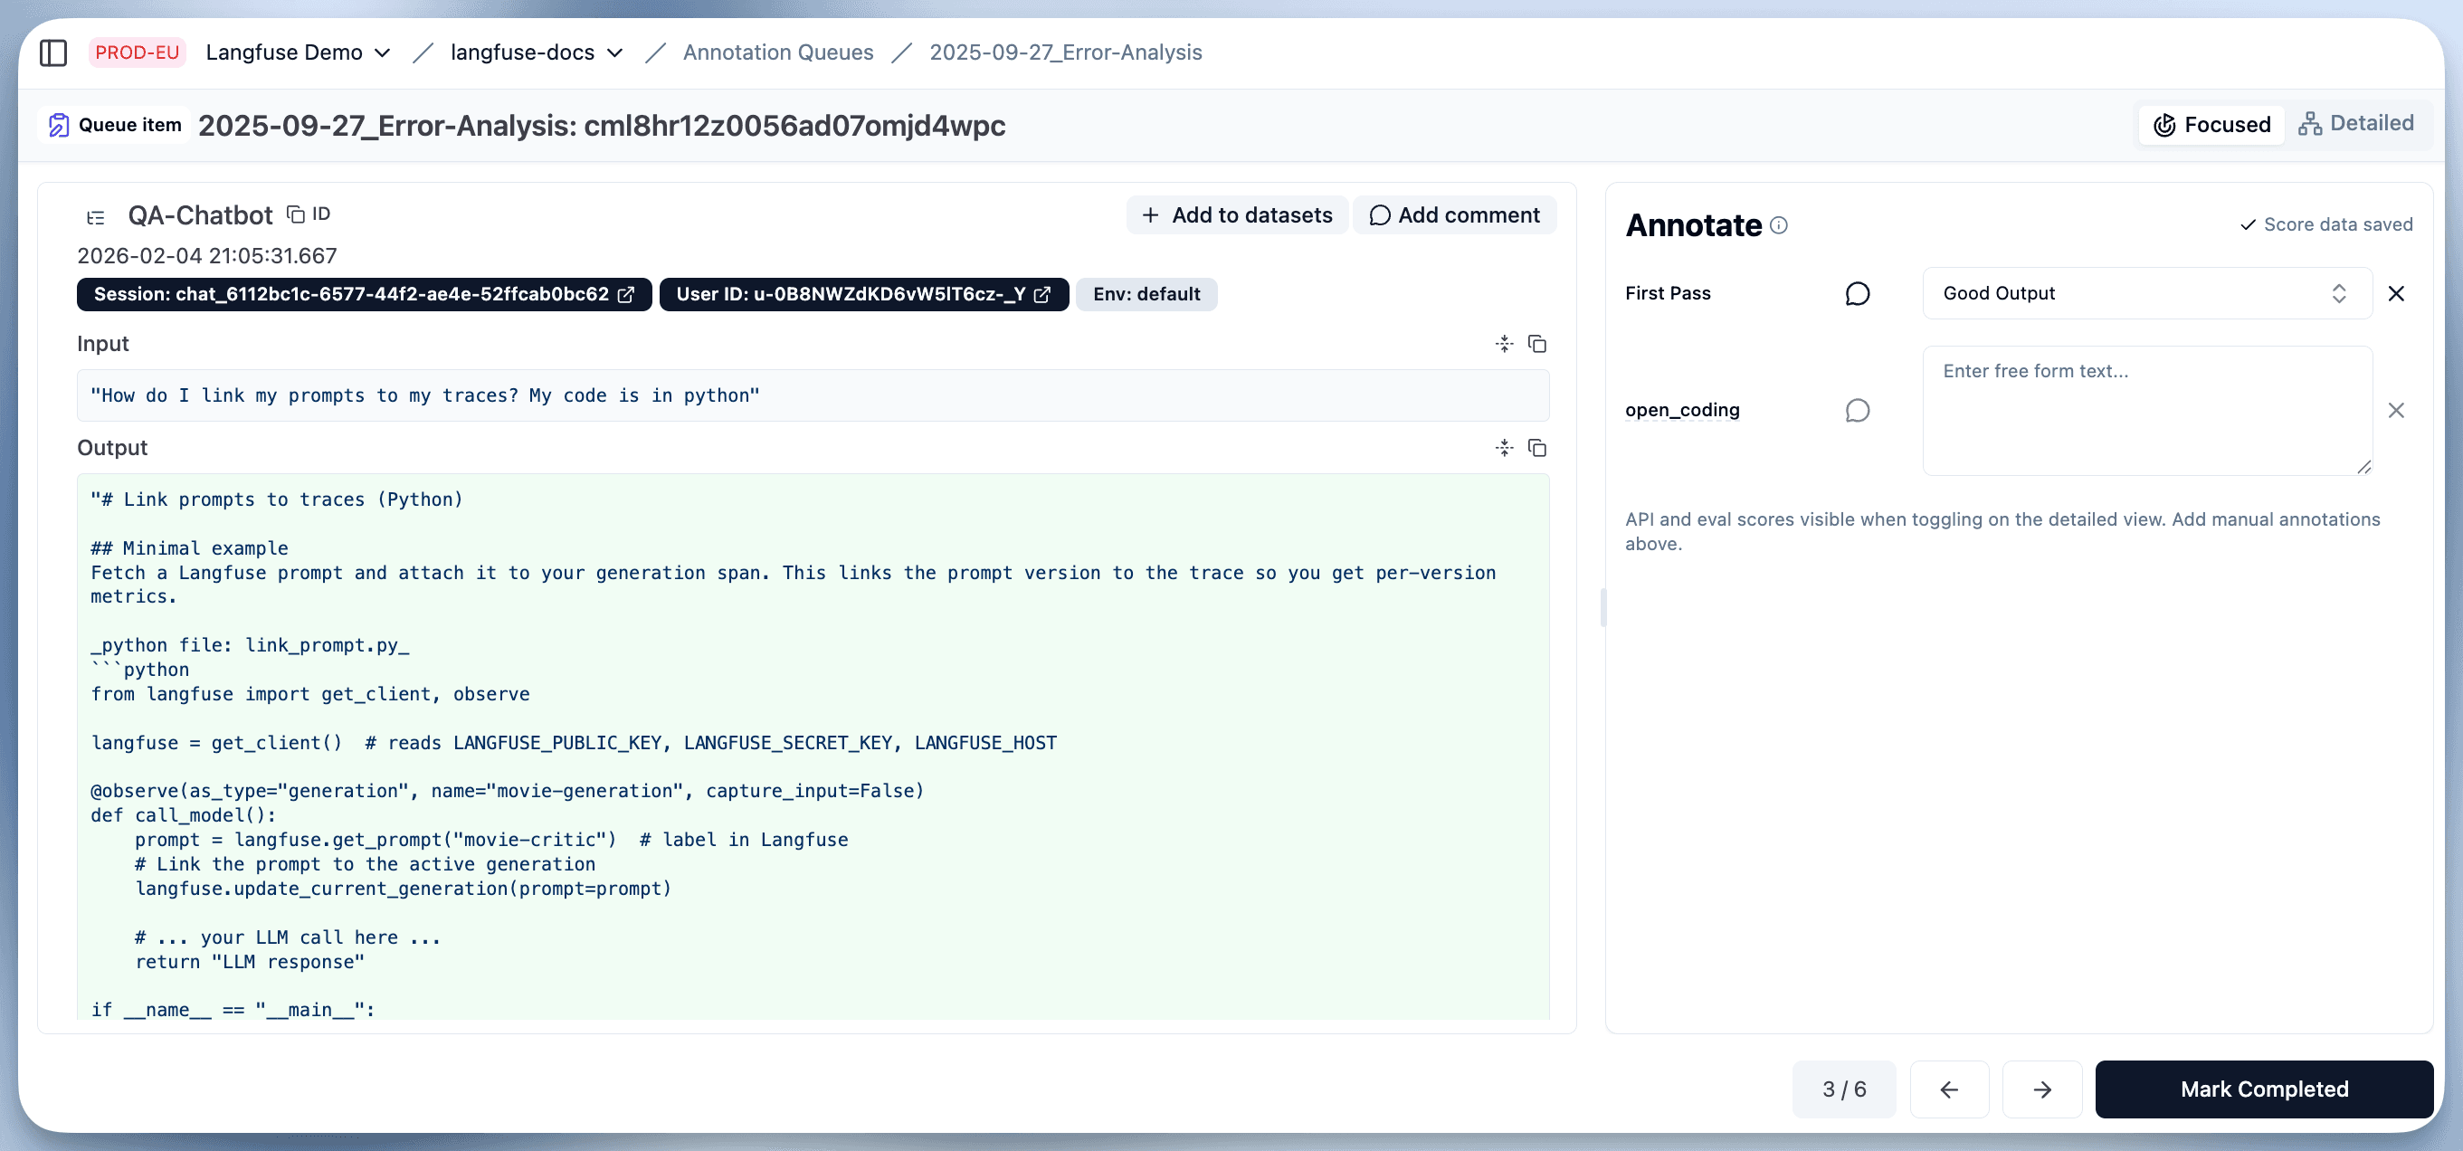This screenshot has height=1151, width=2463.
Task: Toggle the trace tree icon beside QA-Chatbot
Action: tap(96, 218)
